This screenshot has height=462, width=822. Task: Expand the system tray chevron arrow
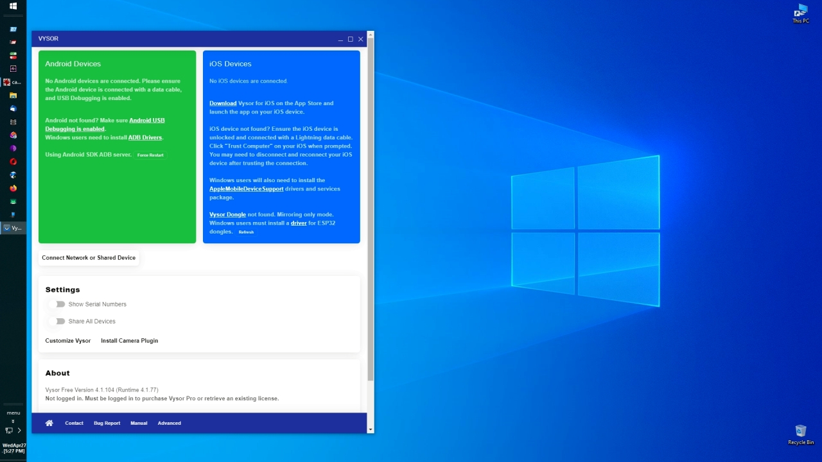(x=19, y=431)
